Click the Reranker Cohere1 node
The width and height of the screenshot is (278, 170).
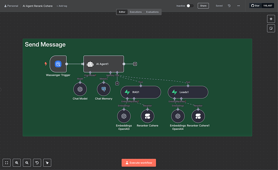198,116
